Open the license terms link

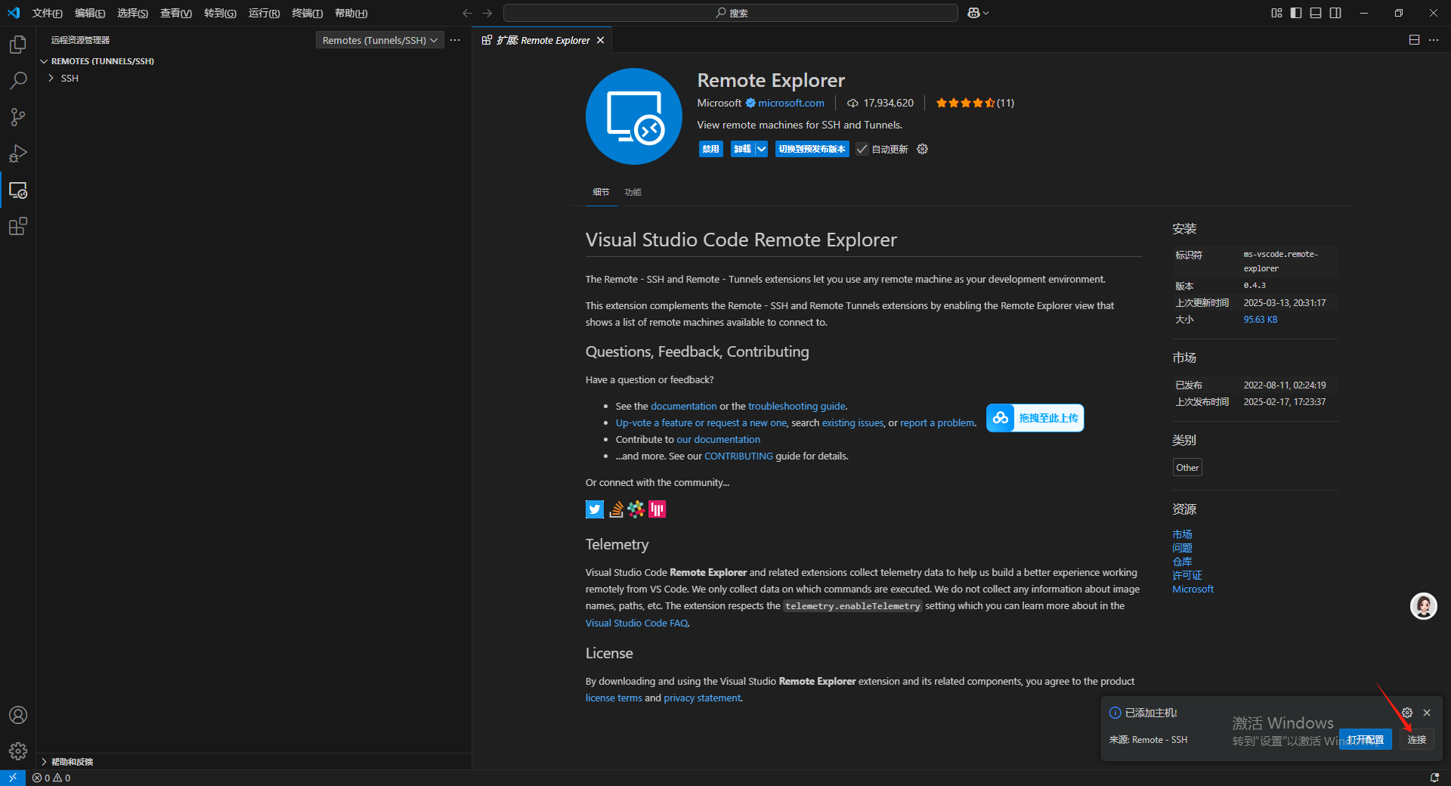614,698
